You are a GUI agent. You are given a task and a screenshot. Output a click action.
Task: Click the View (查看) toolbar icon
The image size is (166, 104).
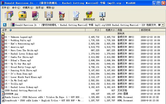point(48,16)
